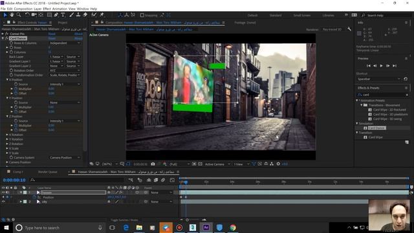The width and height of the screenshot is (414, 233).
Task: Click the Frame Blending timeline icon
Action: (x=156, y=180)
